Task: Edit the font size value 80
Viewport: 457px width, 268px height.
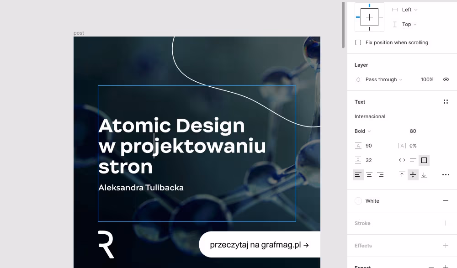Action: tap(413, 131)
